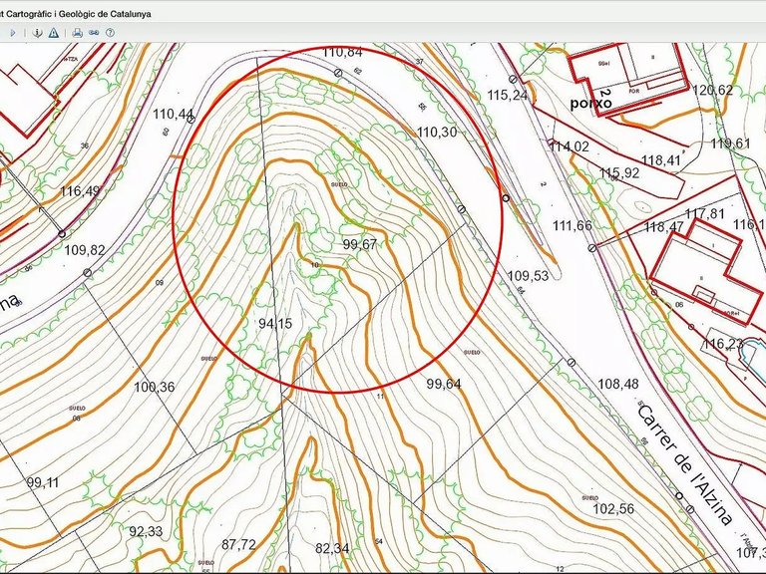The height and width of the screenshot is (574, 766).
Task: Click elevation label 109,82
Action: 85,250
